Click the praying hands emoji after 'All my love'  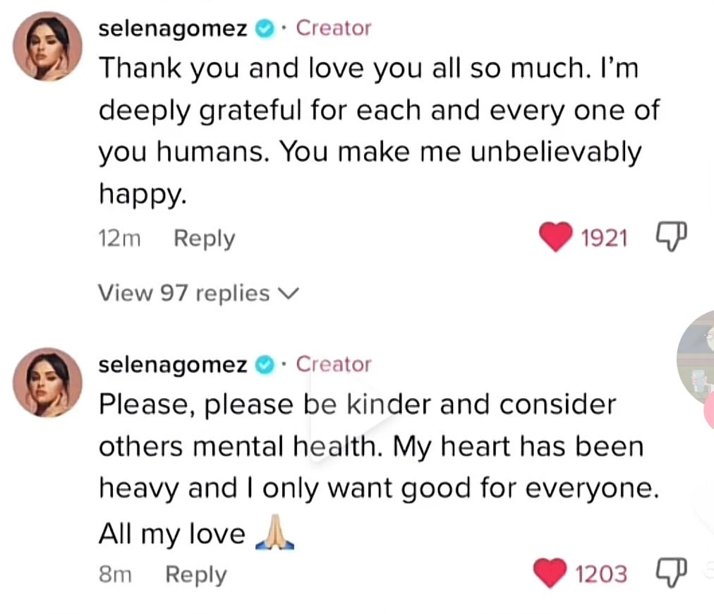pos(274,532)
